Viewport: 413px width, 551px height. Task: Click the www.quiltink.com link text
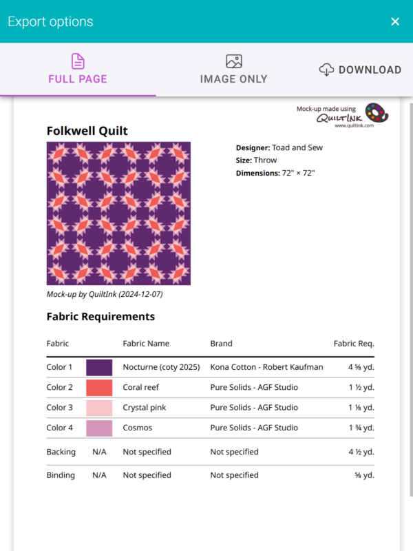coord(354,125)
